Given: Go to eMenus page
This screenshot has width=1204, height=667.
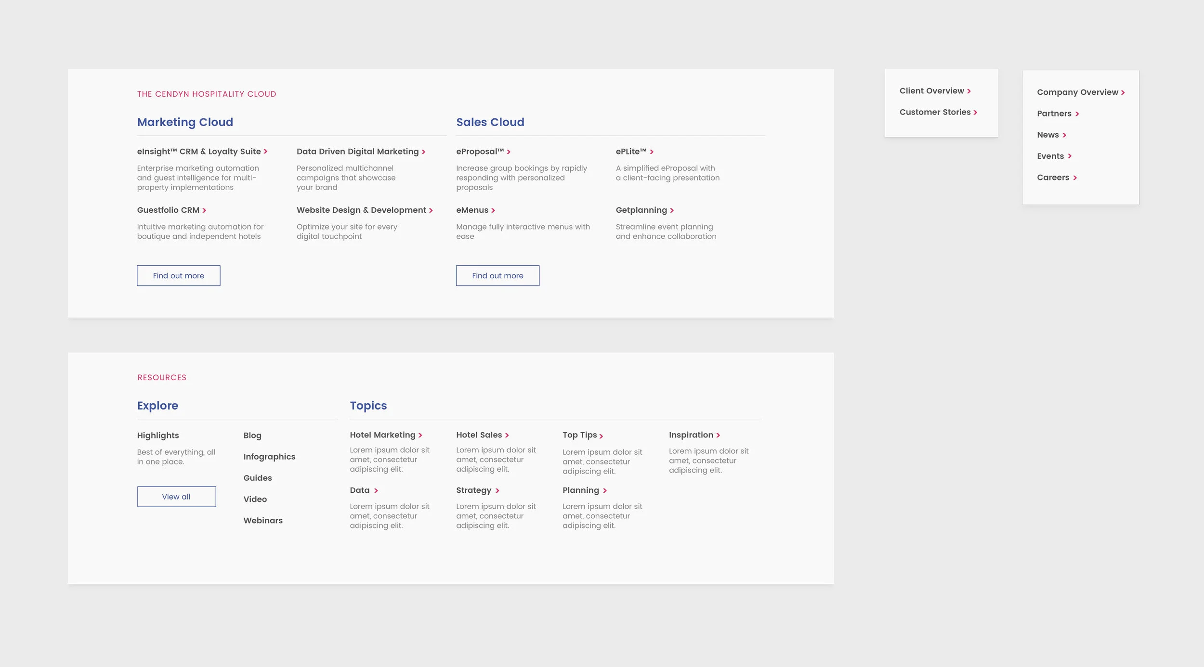Looking at the screenshot, I should [x=475, y=210].
